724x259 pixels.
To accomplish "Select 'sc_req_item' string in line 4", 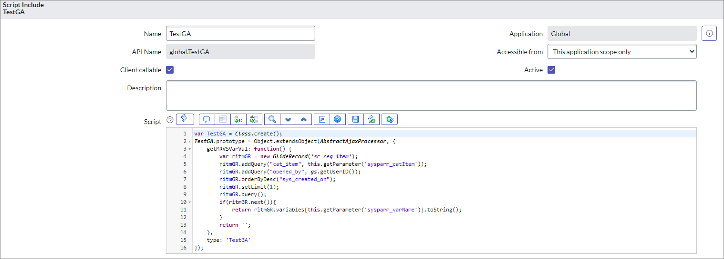I will pyautogui.click(x=332, y=156).
